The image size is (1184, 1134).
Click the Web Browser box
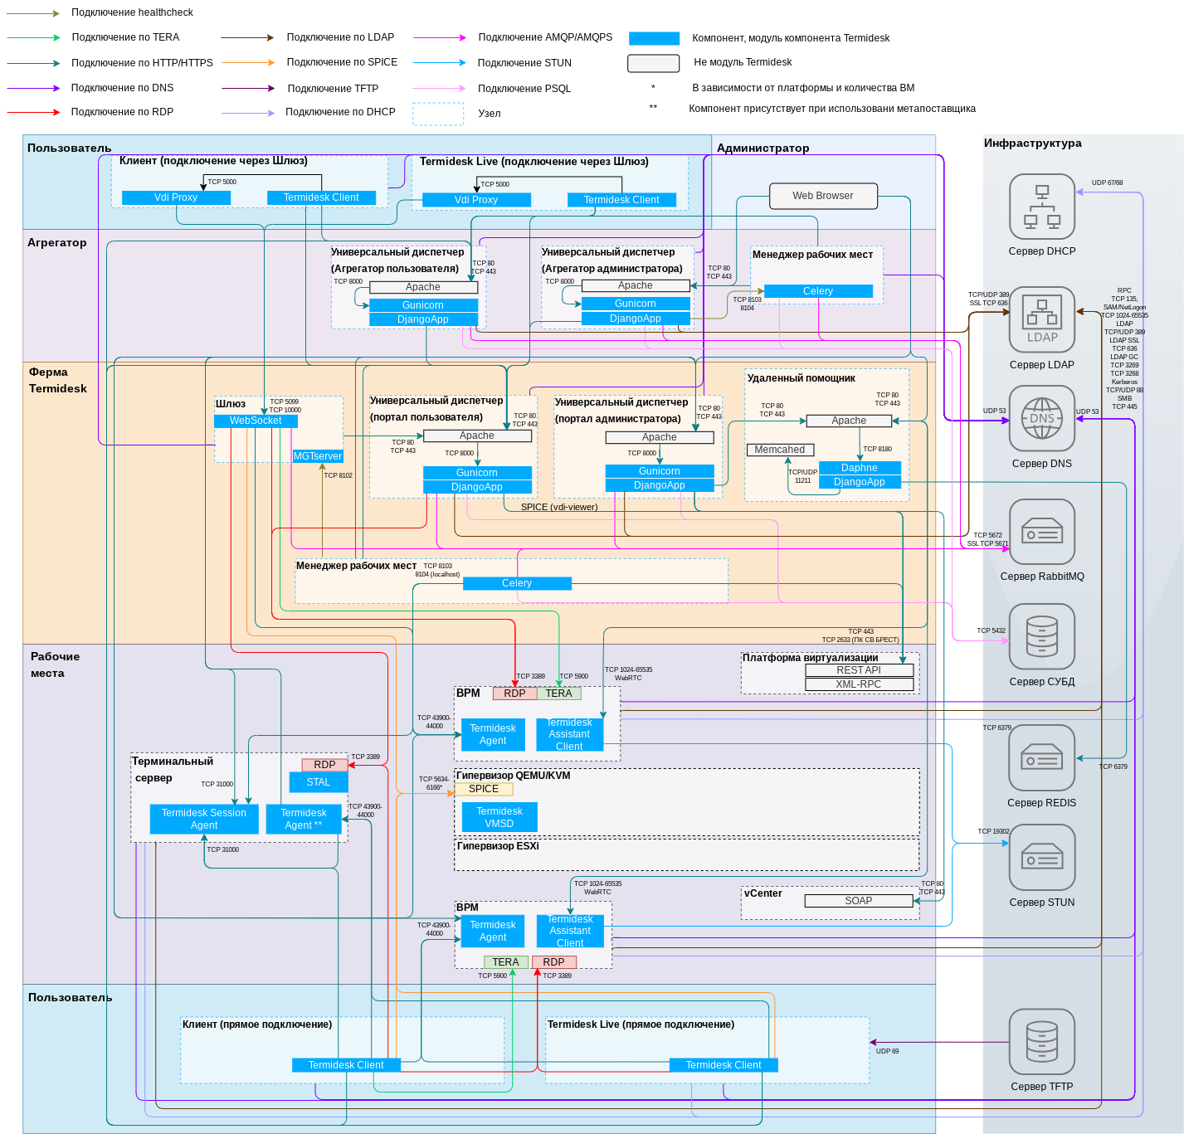point(823,196)
